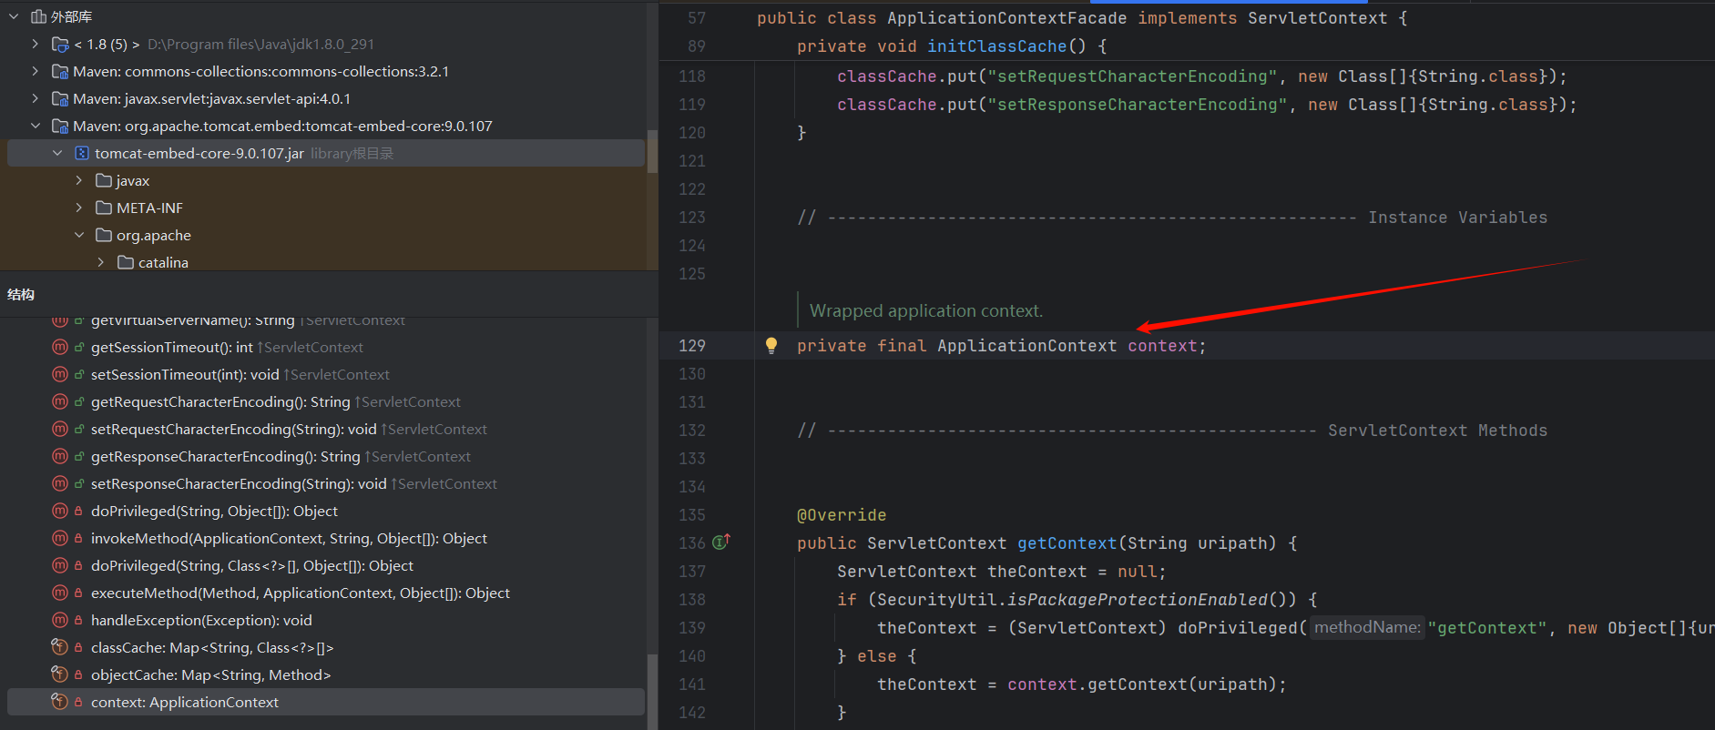Expand the catalina package
This screenshot has height=730, width=1715.
pyautogui.click(x=101, y=262)
